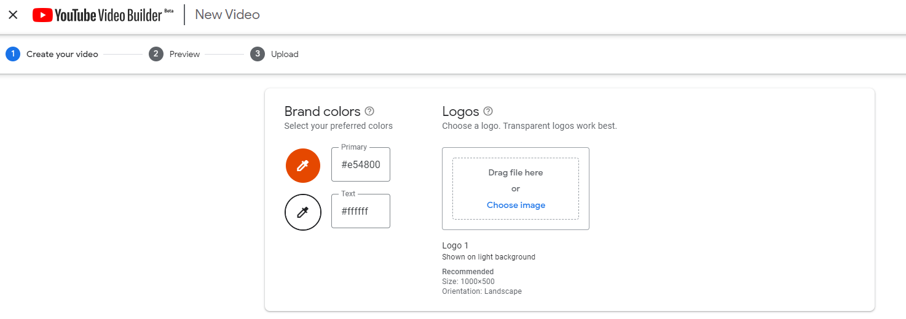Edit the Primary hex color field
The image size is (906, 319).
pyautogui.click(x=361, y=164)
